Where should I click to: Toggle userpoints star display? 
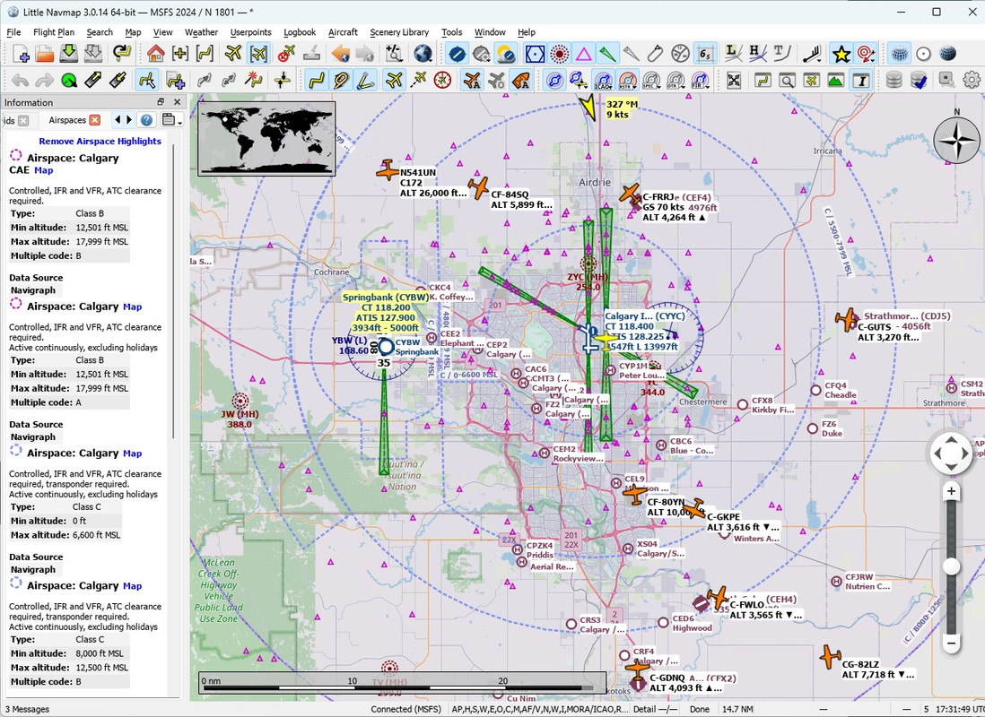point(841,54)
